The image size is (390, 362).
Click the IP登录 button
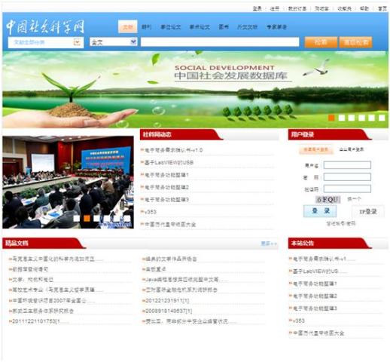368,211
